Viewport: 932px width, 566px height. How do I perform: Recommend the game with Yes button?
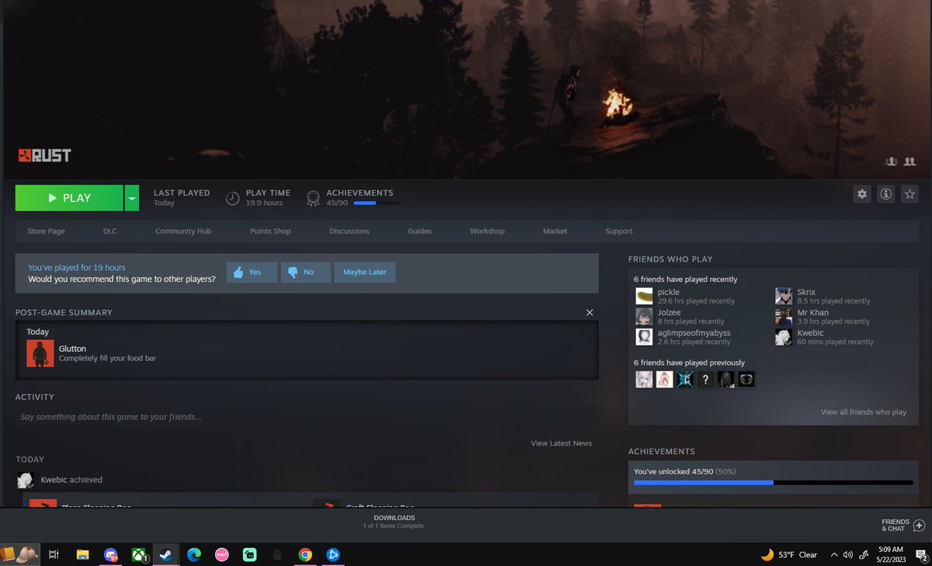[252, 273]
